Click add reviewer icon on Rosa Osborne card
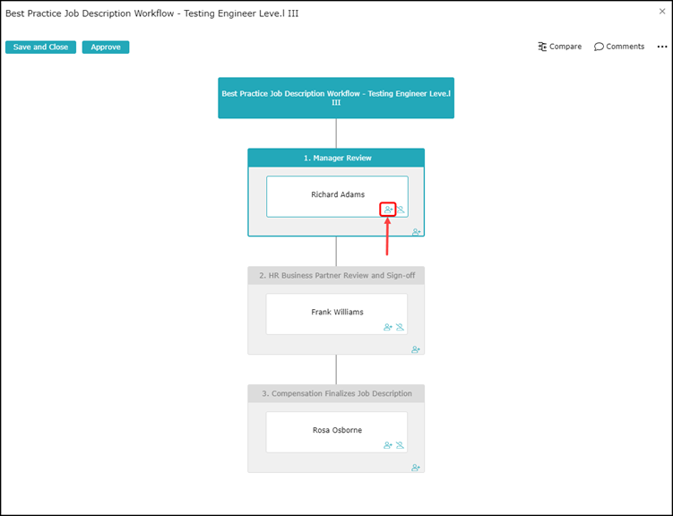The height and width of the screenshot is (516, 673). coord(388,445)
